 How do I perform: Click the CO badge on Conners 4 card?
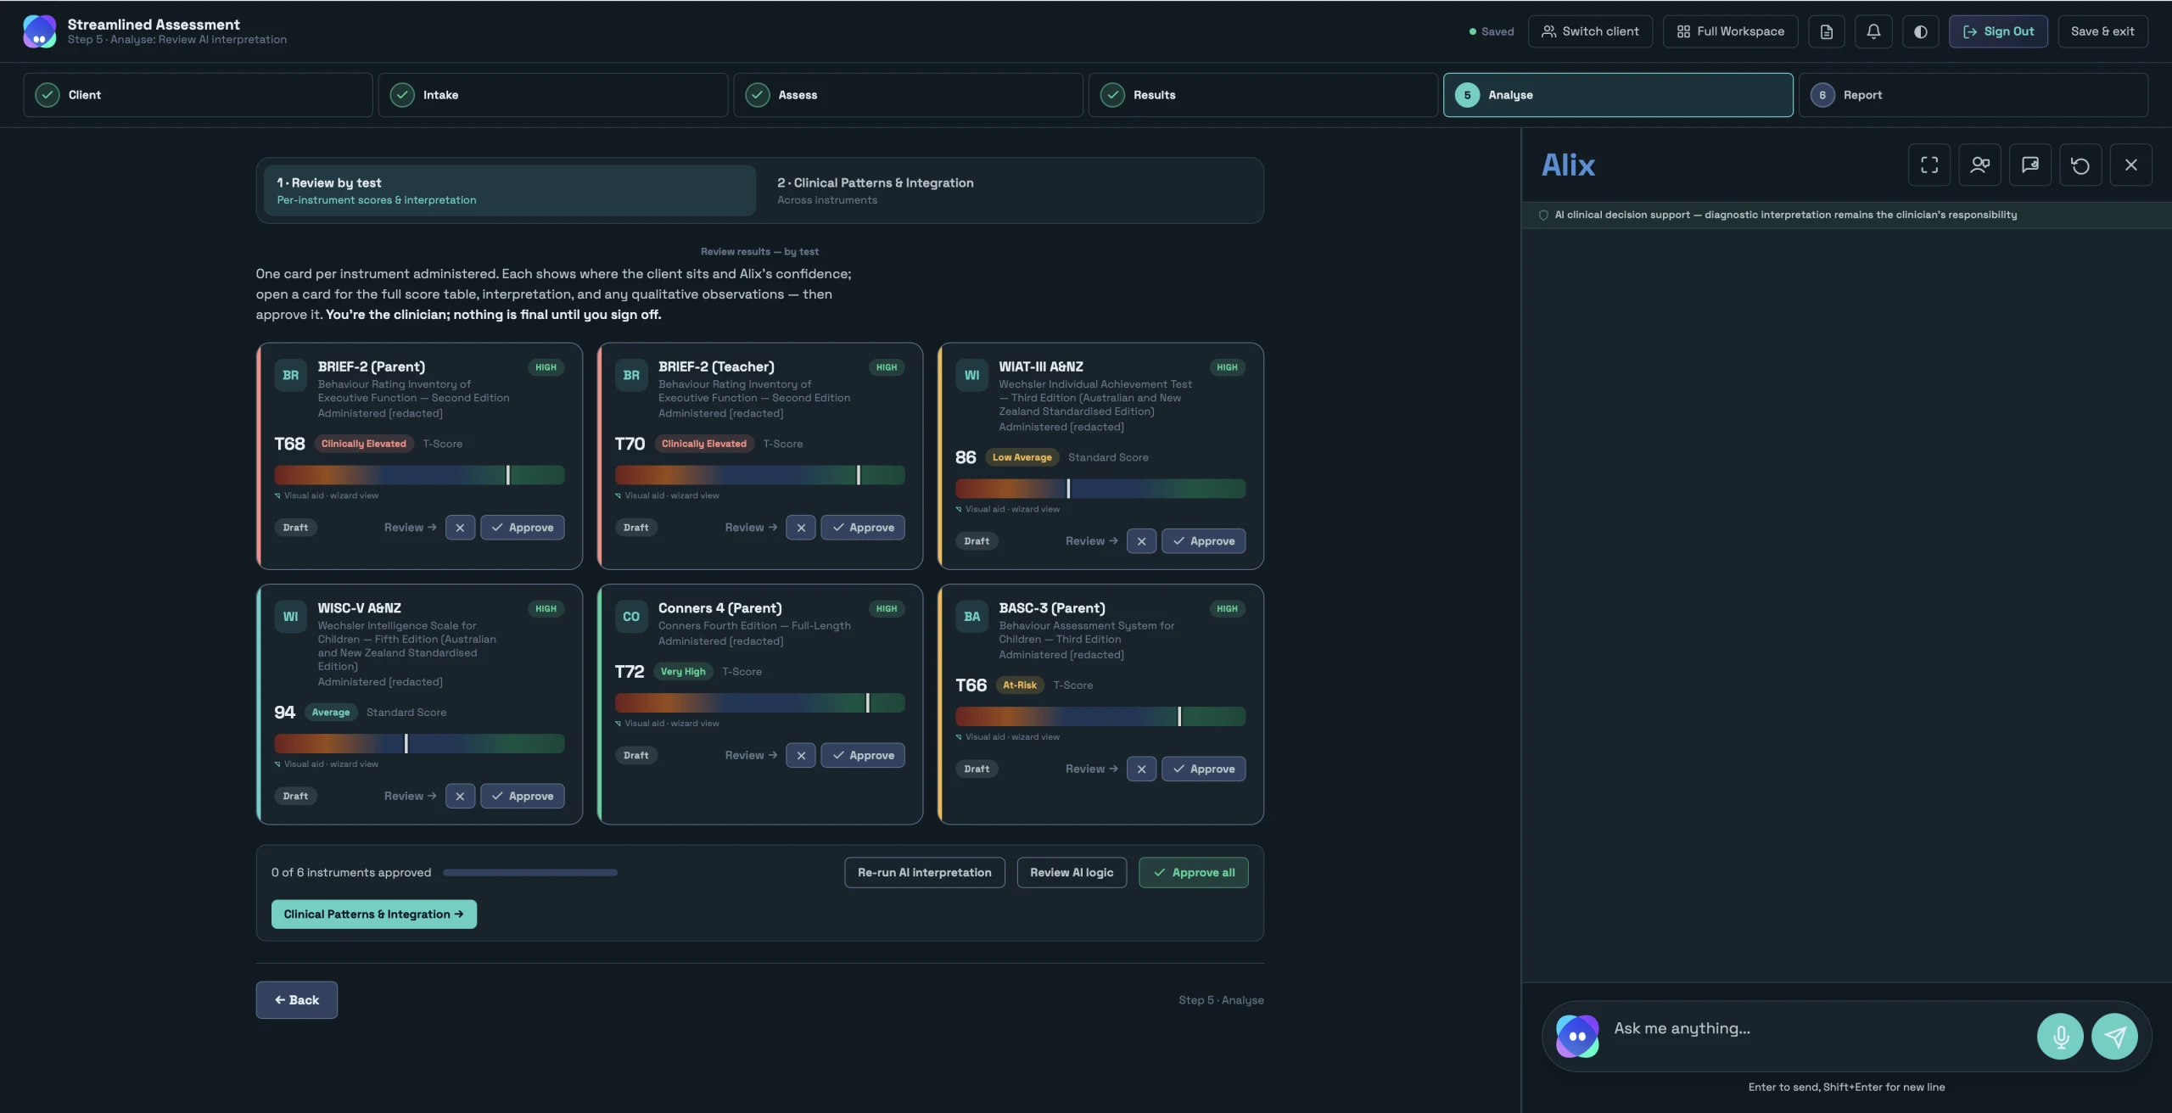pyautogui.click(x=631, y=617)
